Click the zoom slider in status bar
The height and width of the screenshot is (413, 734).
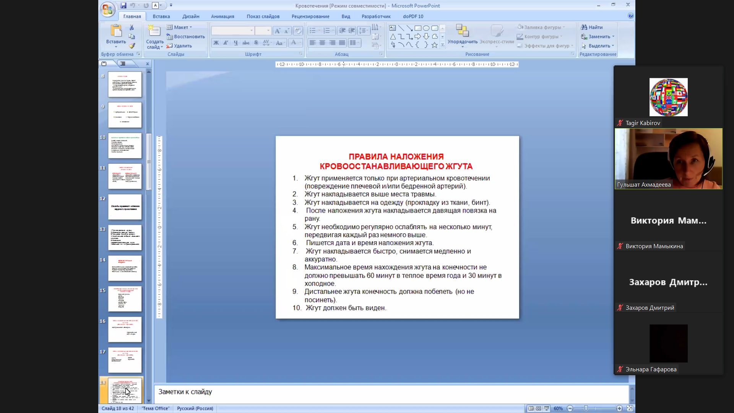(x=586, y=408)
